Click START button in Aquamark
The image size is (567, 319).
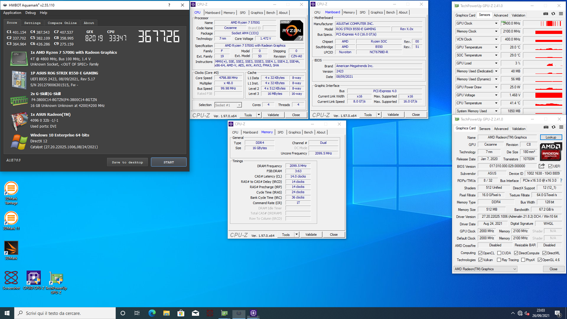click(x=169, y=162)
